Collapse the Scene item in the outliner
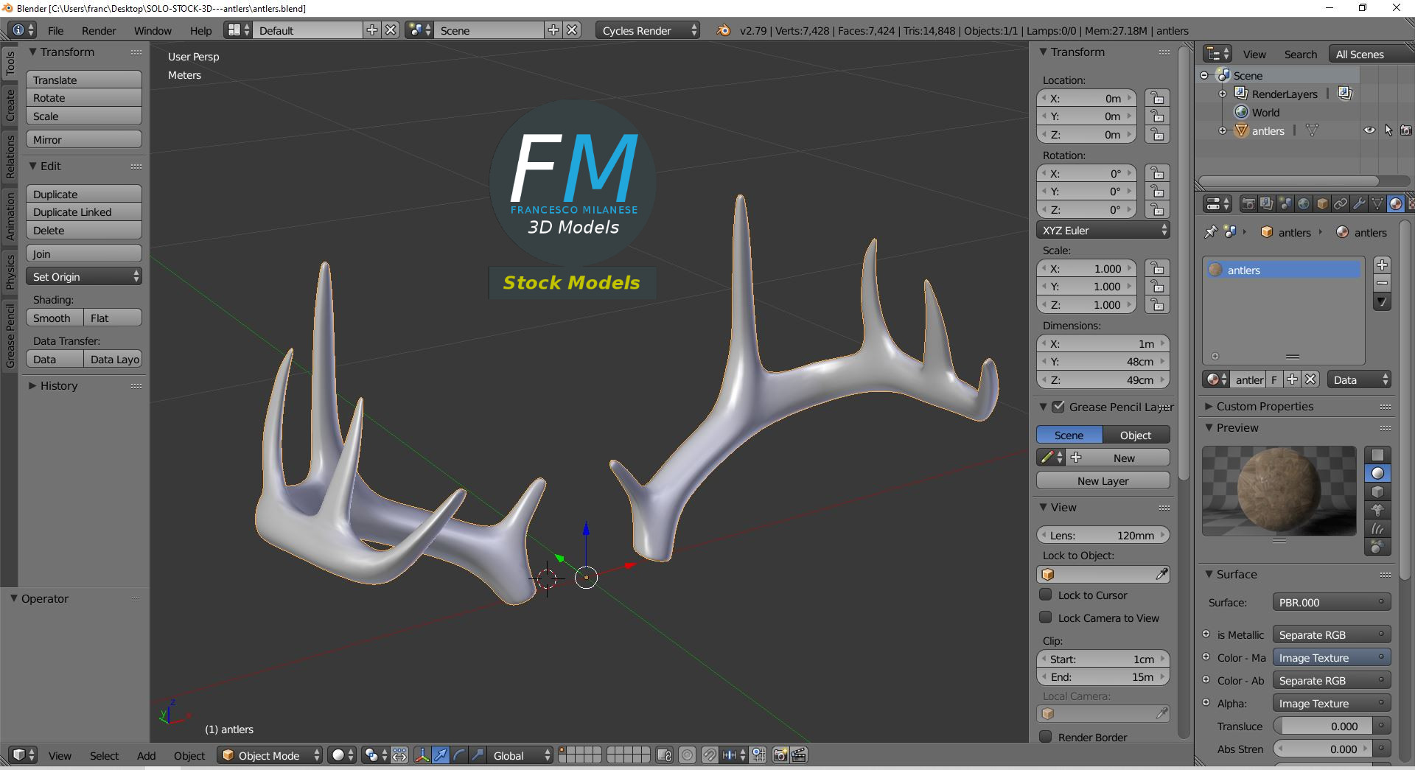The height and width of the screenshot is (770, 1415). [x=1204, y=75]
